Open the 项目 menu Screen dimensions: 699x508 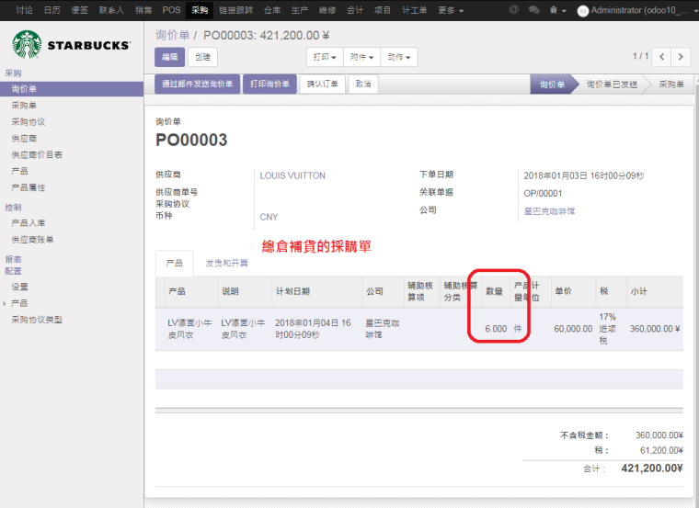(x=383, y=10)
